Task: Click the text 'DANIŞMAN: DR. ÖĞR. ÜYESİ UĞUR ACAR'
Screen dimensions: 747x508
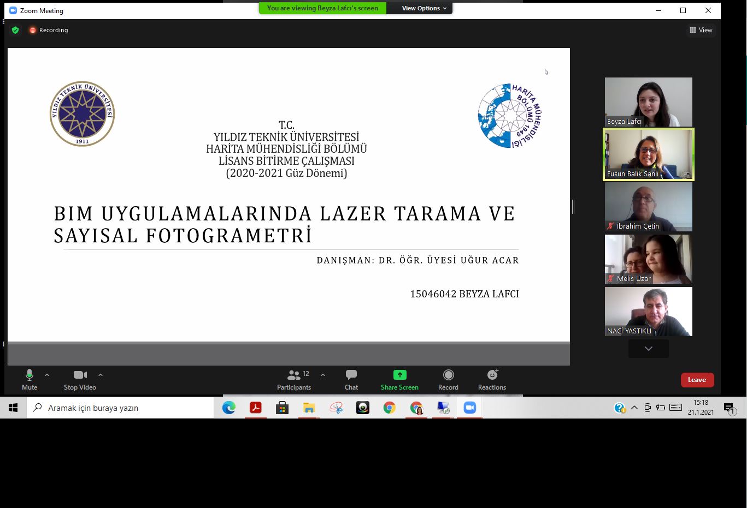Action: 418,260
